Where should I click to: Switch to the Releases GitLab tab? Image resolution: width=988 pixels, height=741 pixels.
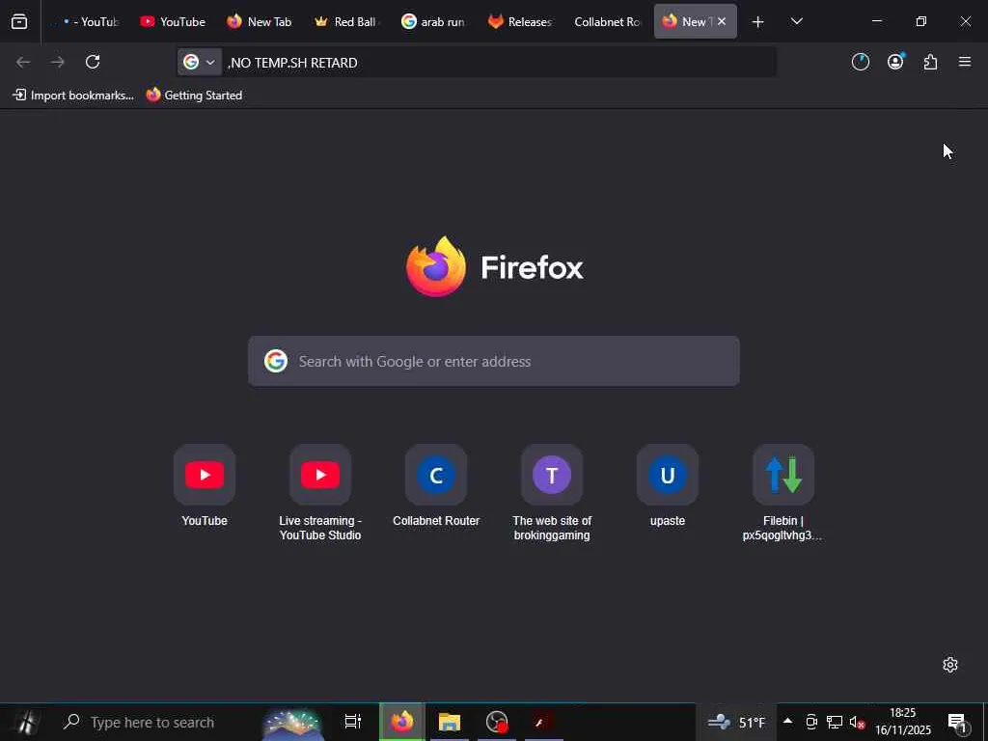tap(520, 21)
